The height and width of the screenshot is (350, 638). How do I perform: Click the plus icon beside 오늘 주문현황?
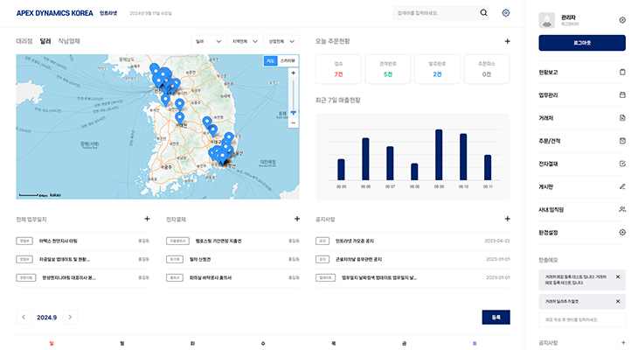coord(507,41)
